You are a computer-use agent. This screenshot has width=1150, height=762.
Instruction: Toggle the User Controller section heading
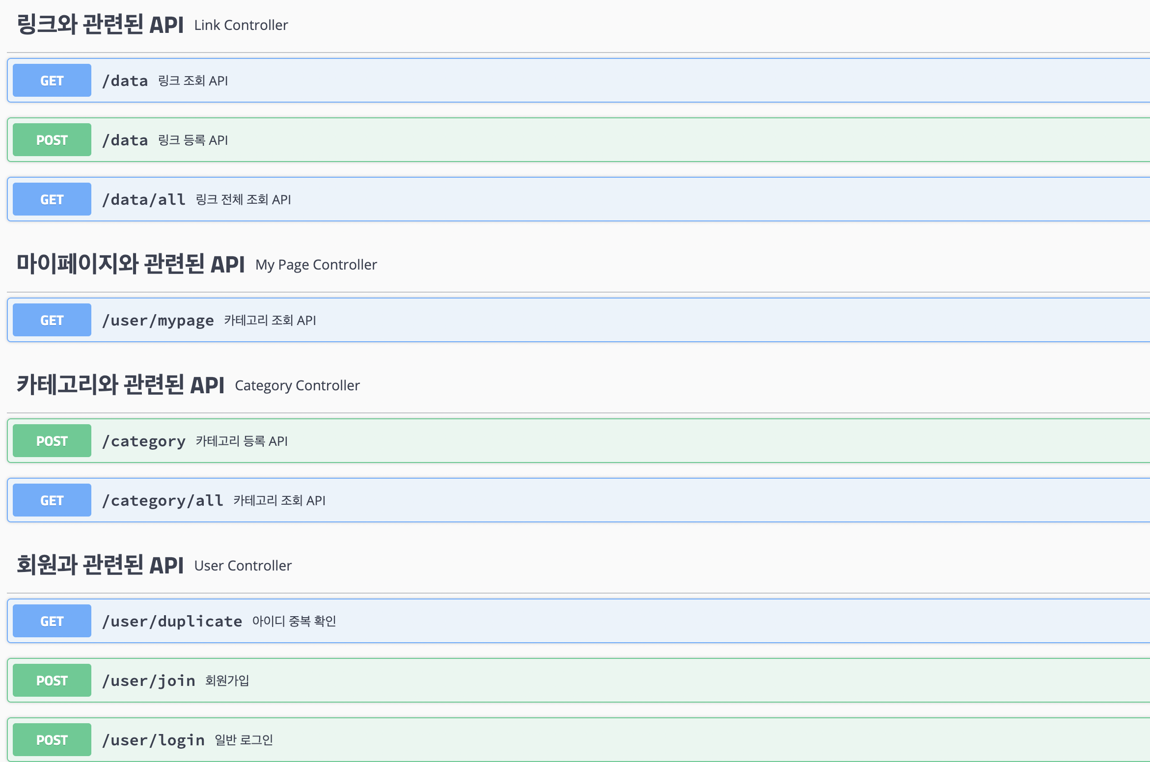100,565
